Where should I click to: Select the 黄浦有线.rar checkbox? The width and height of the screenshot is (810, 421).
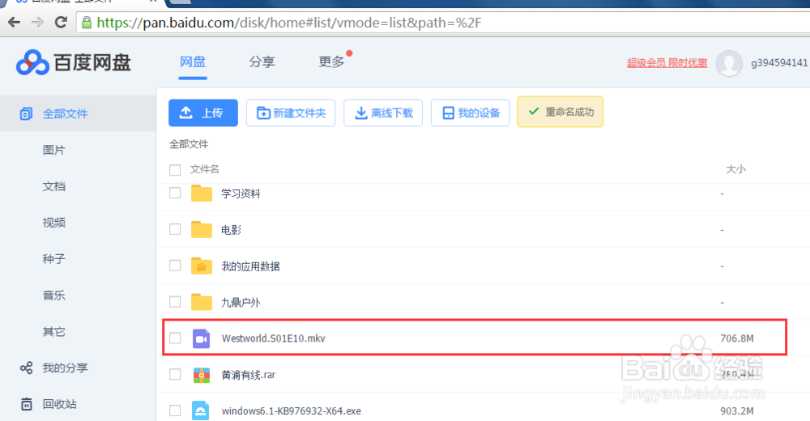coord(175,374)
